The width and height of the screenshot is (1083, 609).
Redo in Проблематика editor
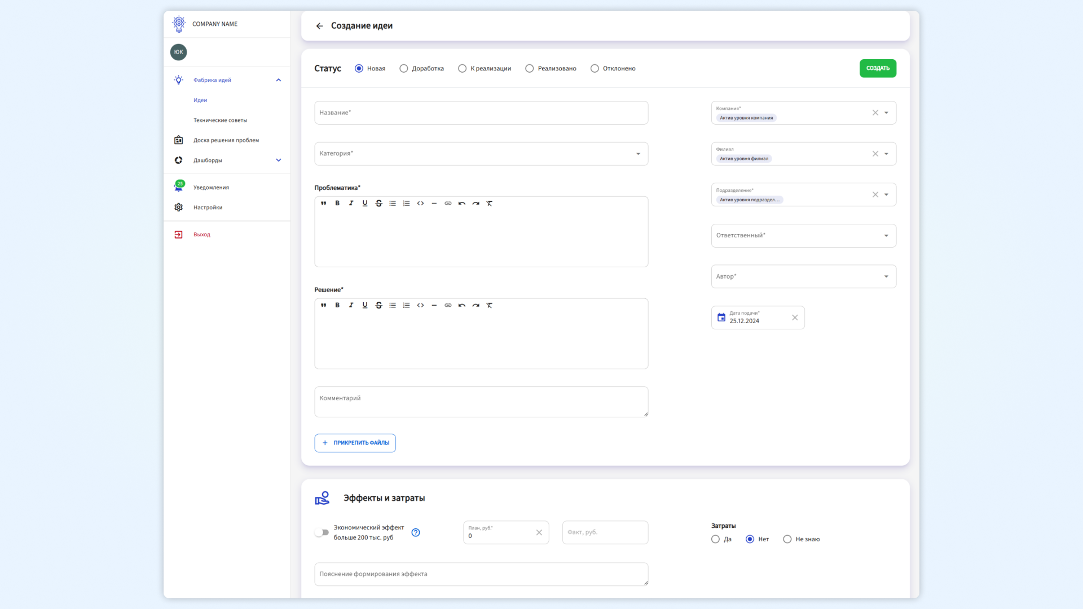(476, 204)
